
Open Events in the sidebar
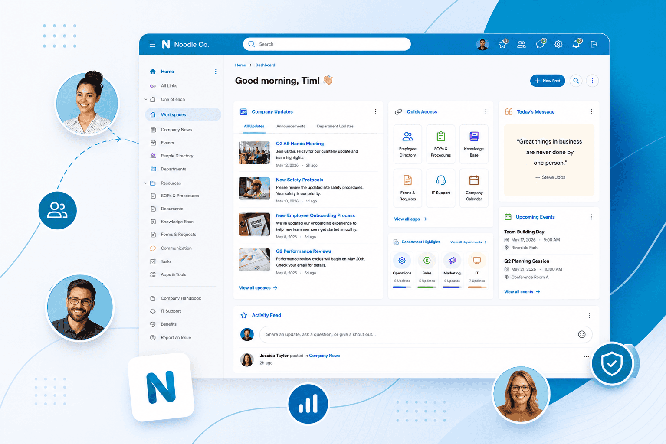pyautogui.click(x=167, y=143)
